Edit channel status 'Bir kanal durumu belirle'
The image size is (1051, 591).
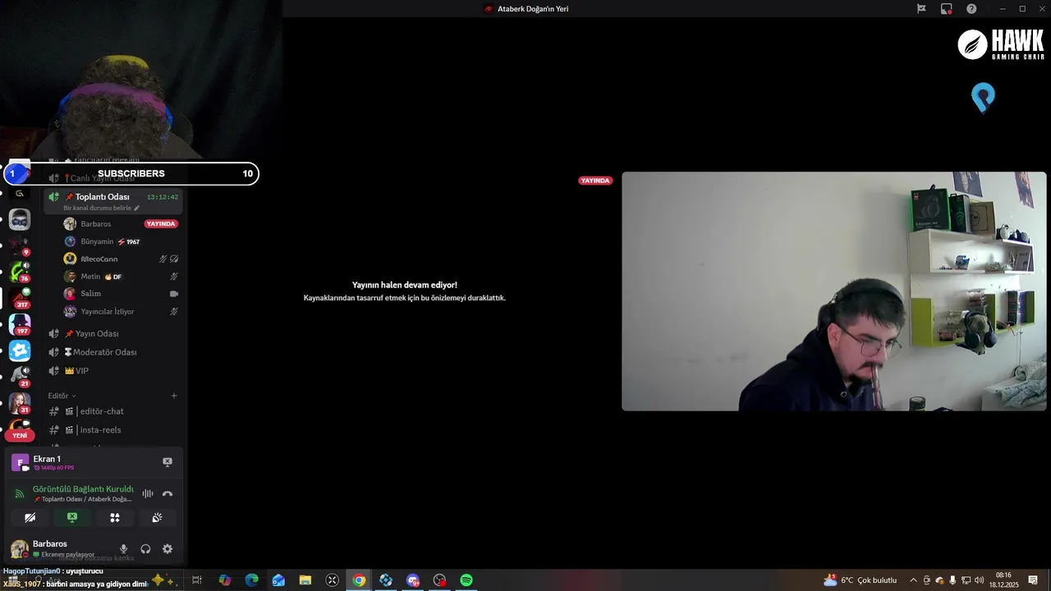(x=101, y=208)
